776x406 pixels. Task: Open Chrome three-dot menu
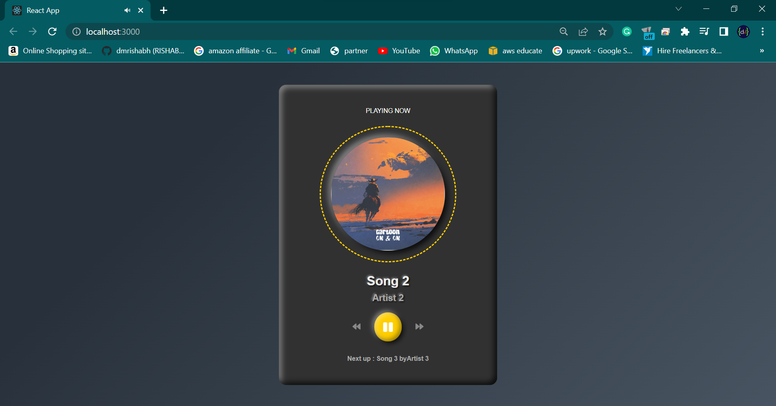point(763,31)
